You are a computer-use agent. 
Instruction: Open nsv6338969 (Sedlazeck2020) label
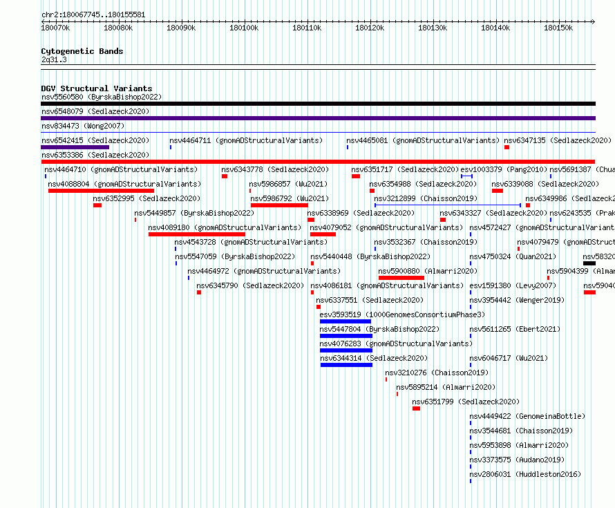point(361,213)
